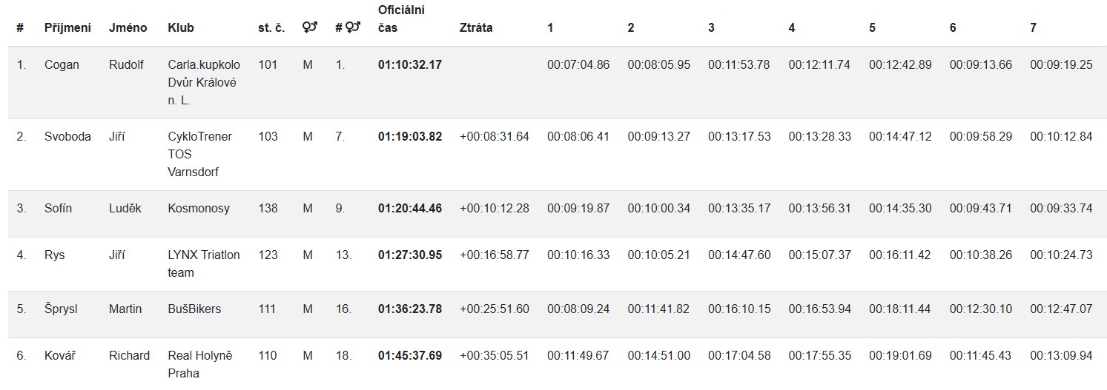Click the time loss +00:08:31.64
The height and width of the screenshot is (390, 1107).
[495, 136]
